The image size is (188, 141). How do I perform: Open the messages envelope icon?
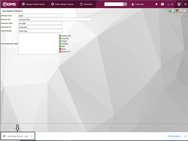point(162,4)
